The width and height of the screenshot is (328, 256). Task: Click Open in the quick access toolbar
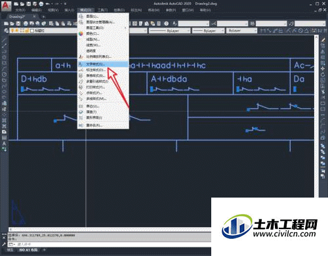coord(22,4)
